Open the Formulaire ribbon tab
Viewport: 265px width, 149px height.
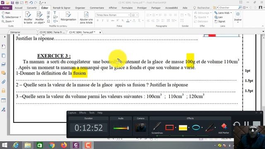coord(127,8)
